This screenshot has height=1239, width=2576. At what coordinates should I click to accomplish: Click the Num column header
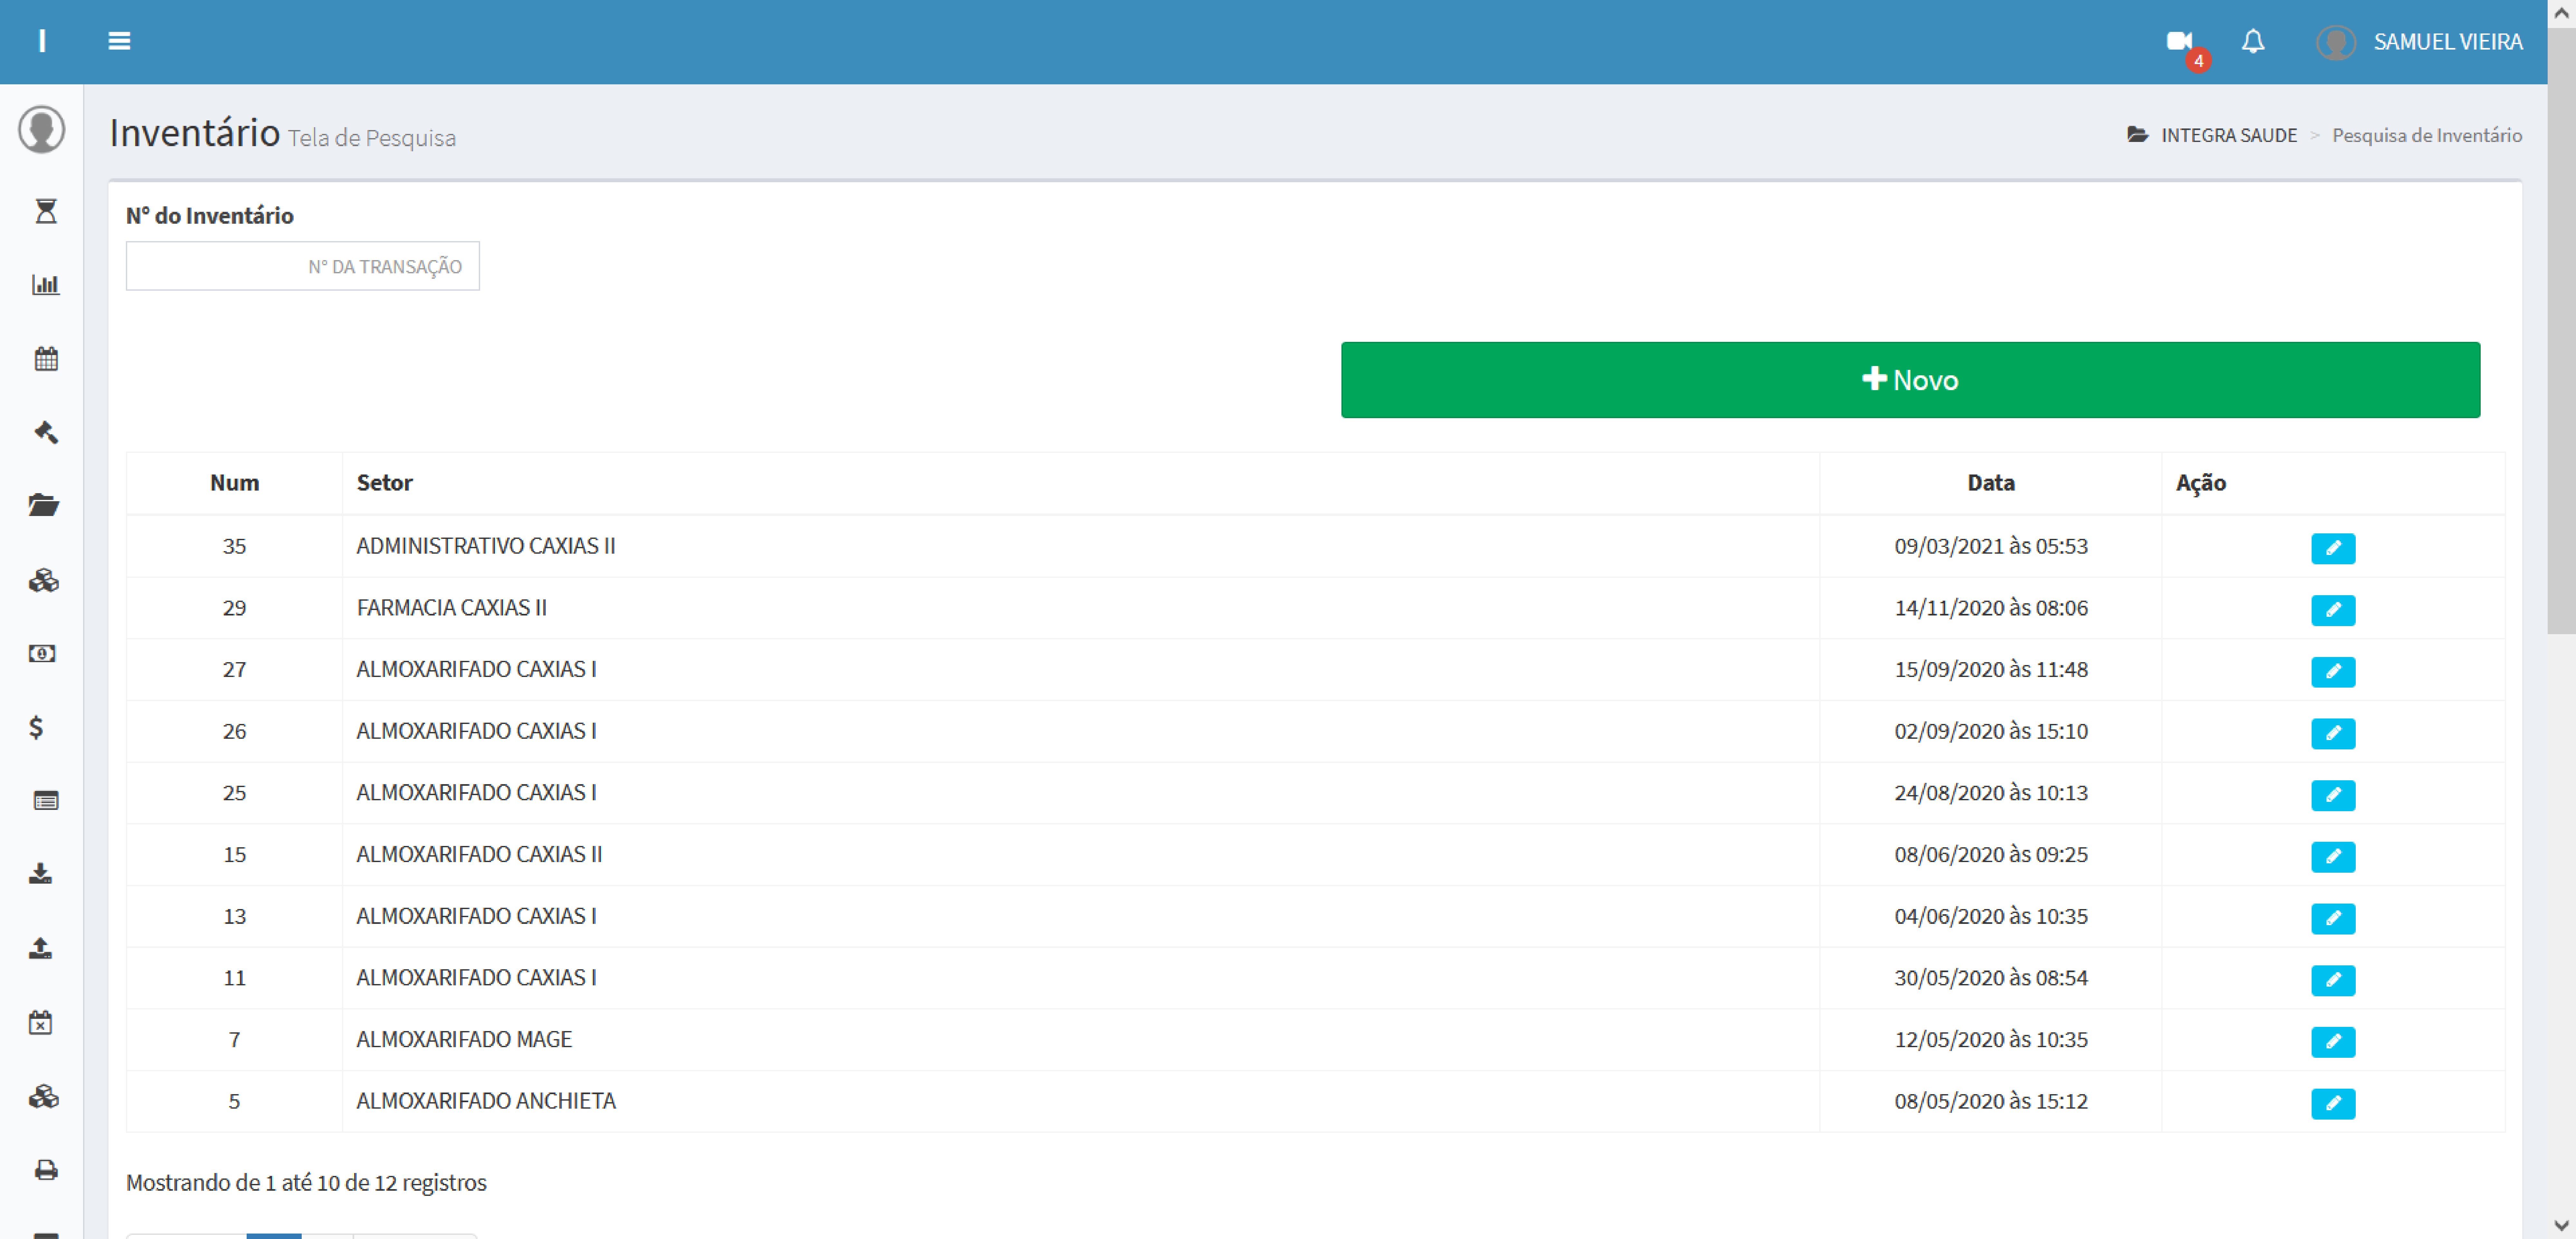point(234,483)
